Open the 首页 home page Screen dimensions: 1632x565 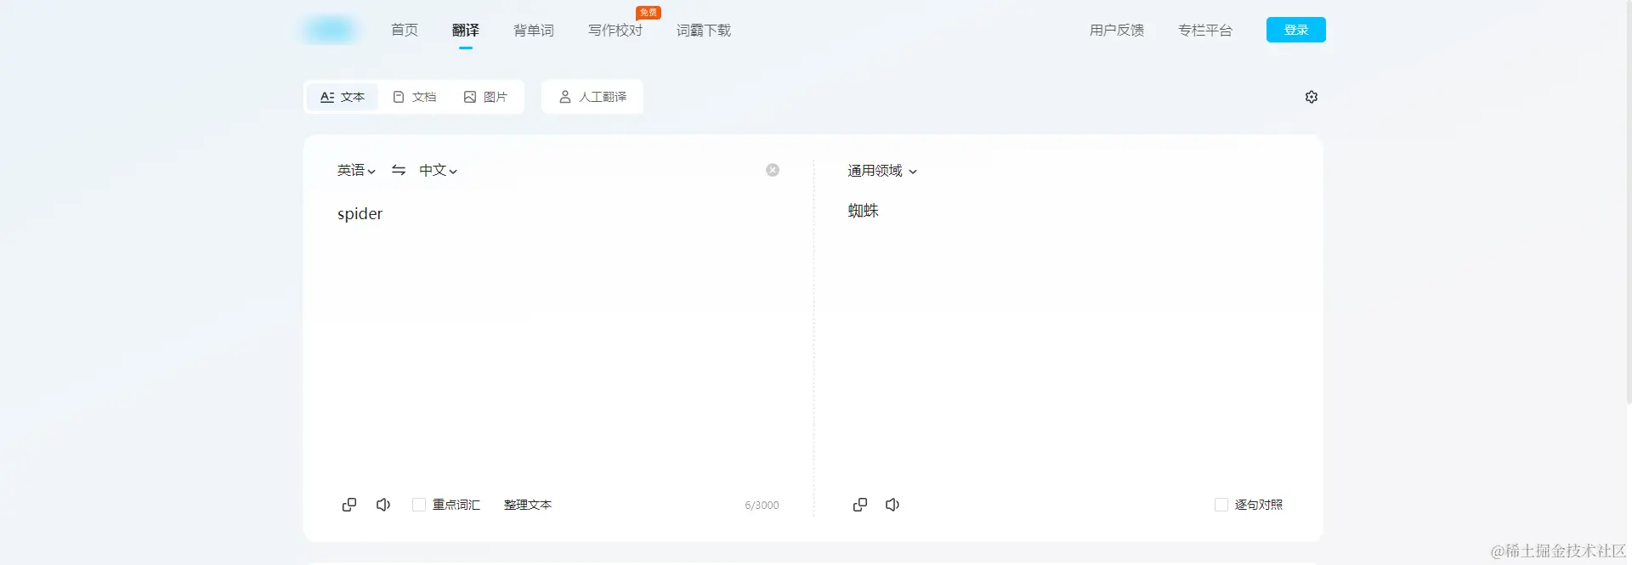[405, 30]
